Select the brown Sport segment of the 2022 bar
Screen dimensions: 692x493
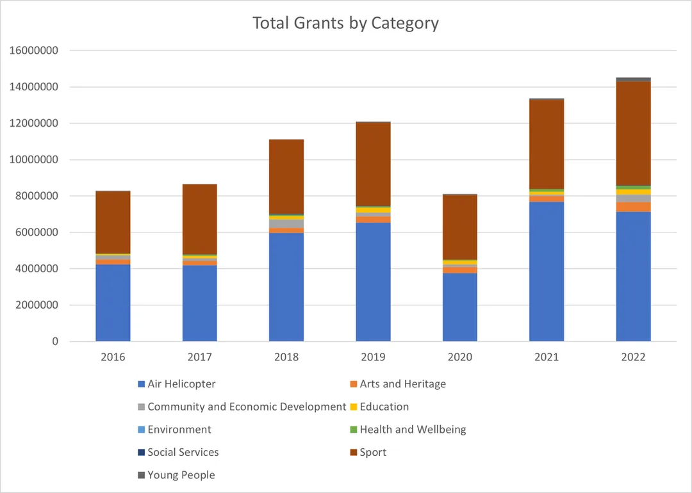point(633,134)
